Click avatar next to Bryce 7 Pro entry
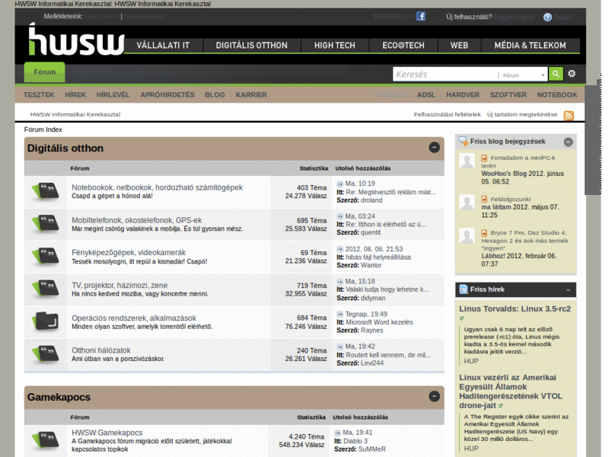Image resolution: width=609 pixels, height=457 pixels. (467, 235)
